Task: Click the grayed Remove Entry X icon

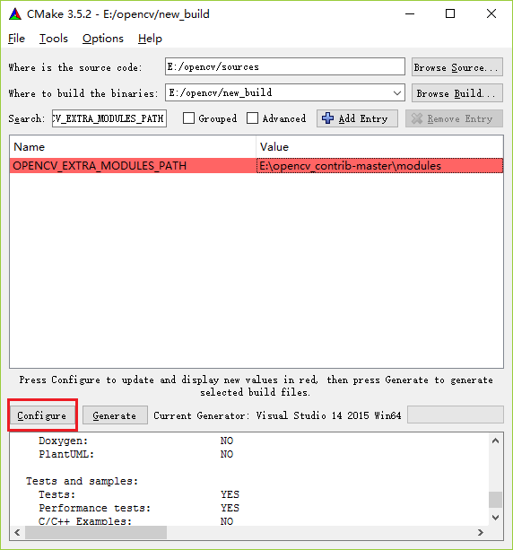Action: (416, 118)
